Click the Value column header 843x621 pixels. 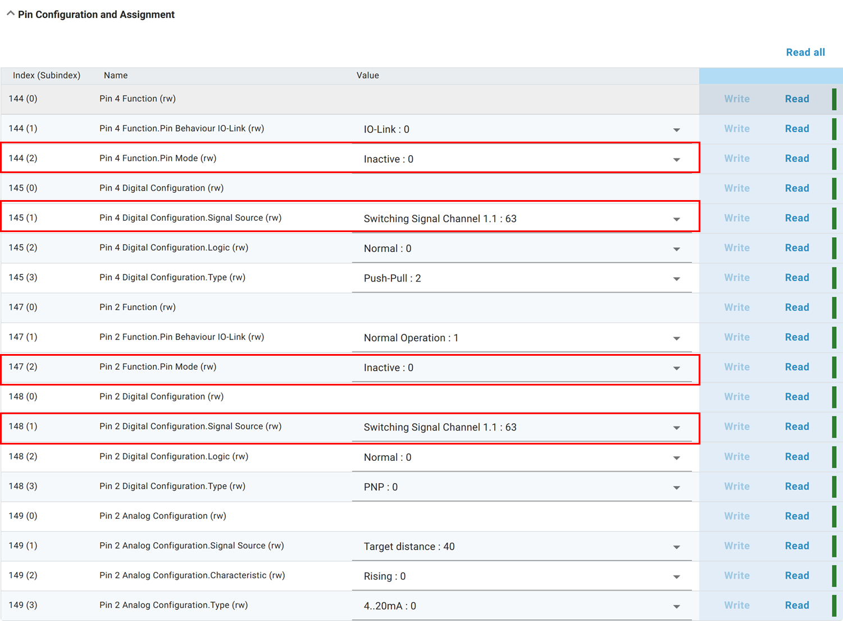[x=367, y=75]
